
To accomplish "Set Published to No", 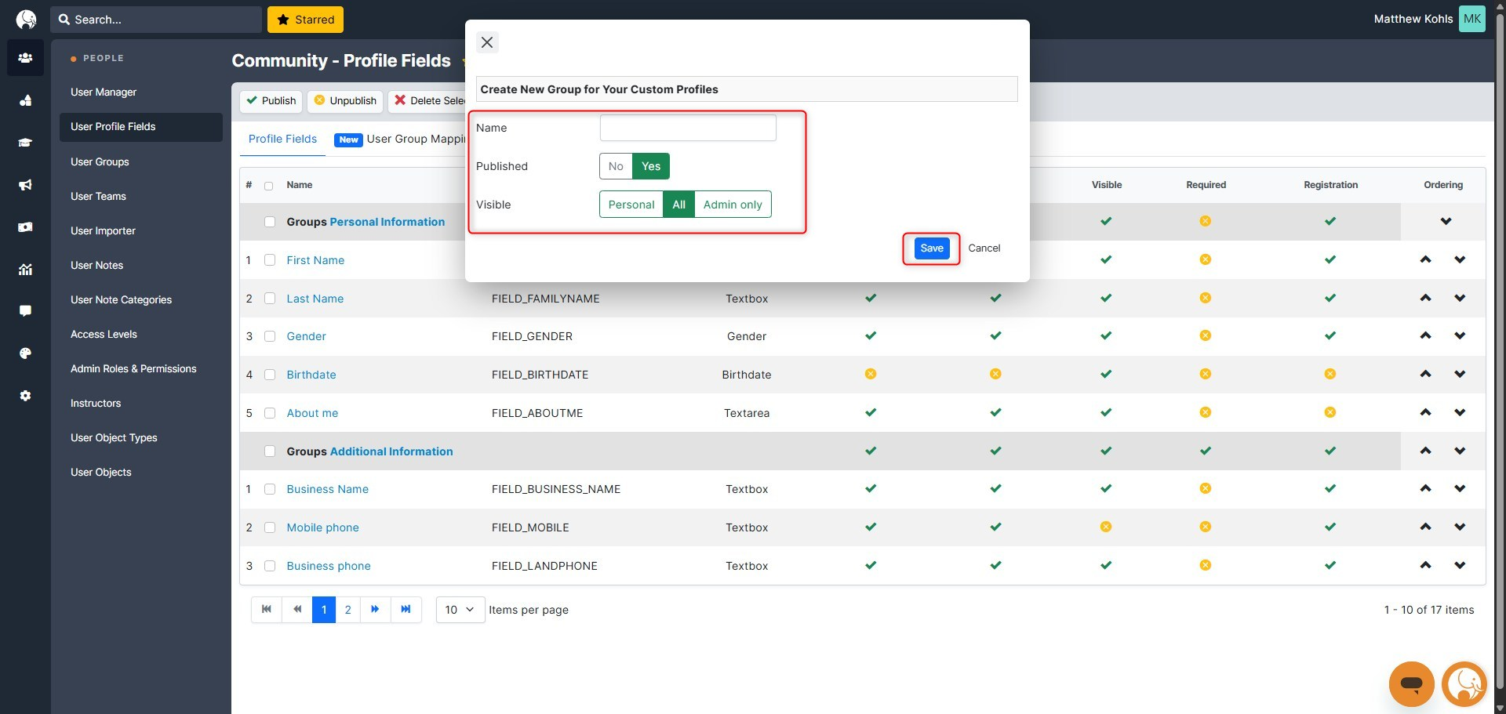I will [616, 166].
